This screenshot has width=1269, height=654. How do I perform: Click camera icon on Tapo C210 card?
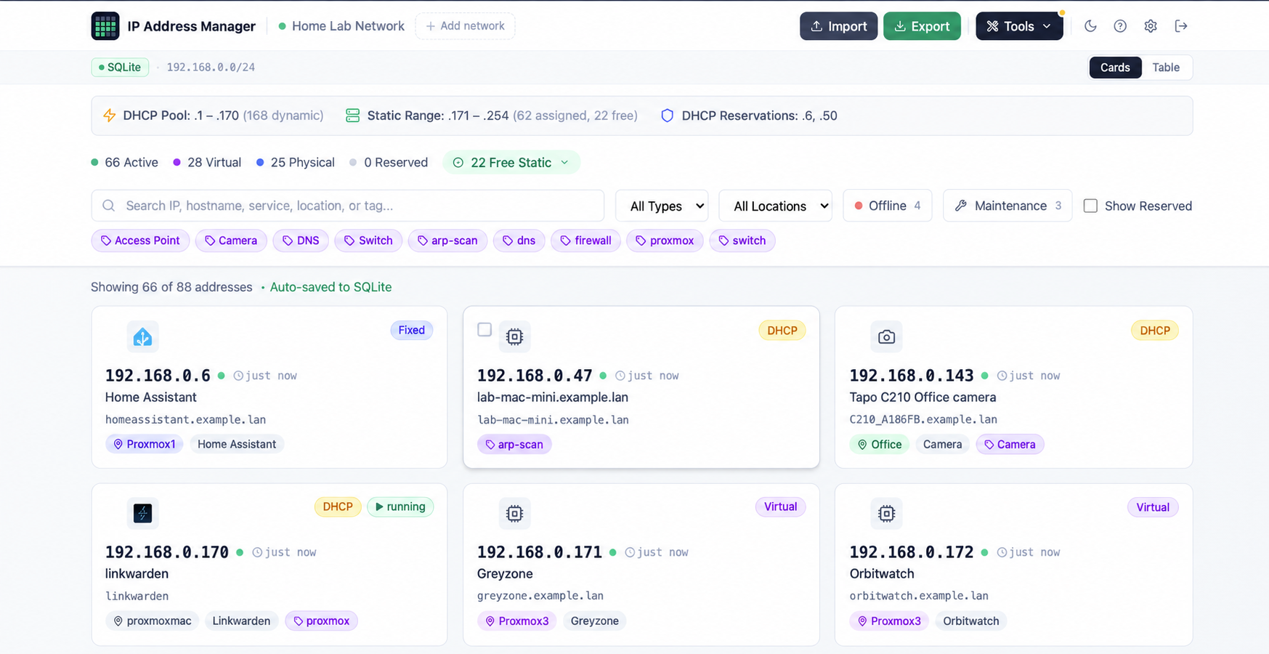click(886, 336)
